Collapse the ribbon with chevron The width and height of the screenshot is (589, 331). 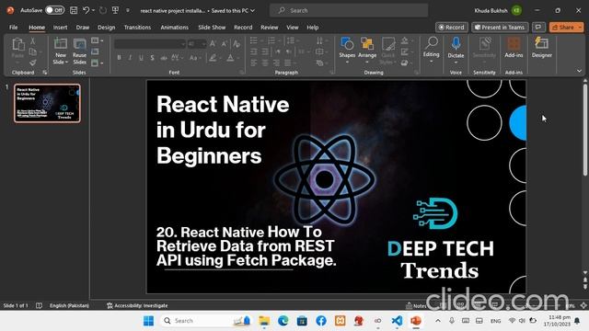[579, 71]
